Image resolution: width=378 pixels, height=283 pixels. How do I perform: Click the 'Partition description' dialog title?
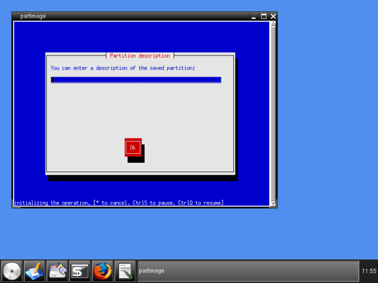tap(140, 56)
